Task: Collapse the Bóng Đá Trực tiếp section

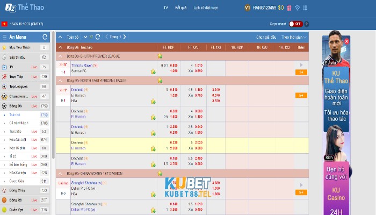Action: 60,47
